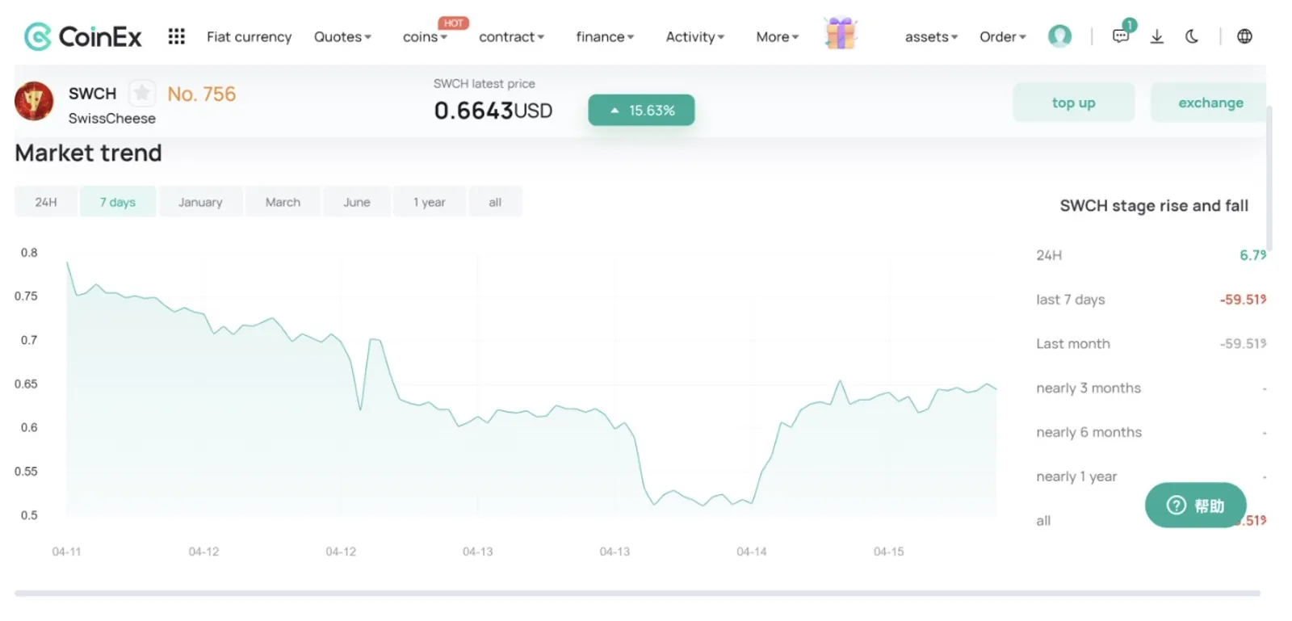Click the last 7 days row label
1292x621 pixels.
(1071, 300)
